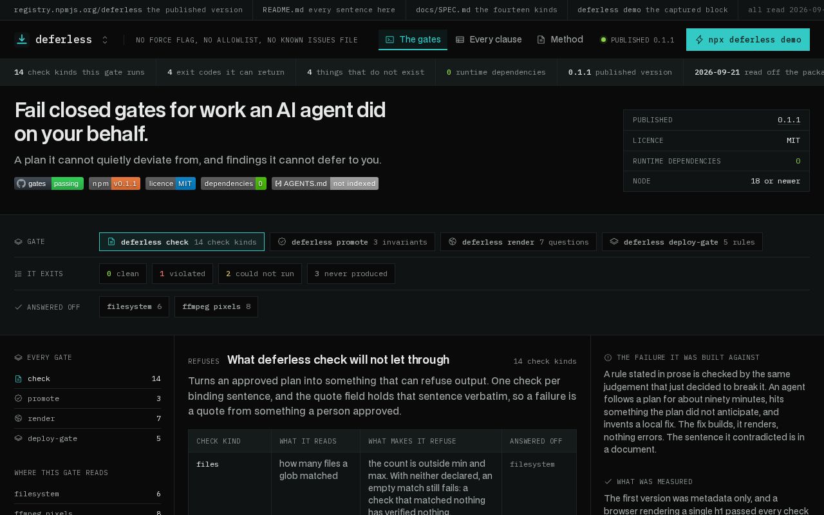Open the deferless demo captured block source
Screen dimensions: 824x515
(653, 10)
